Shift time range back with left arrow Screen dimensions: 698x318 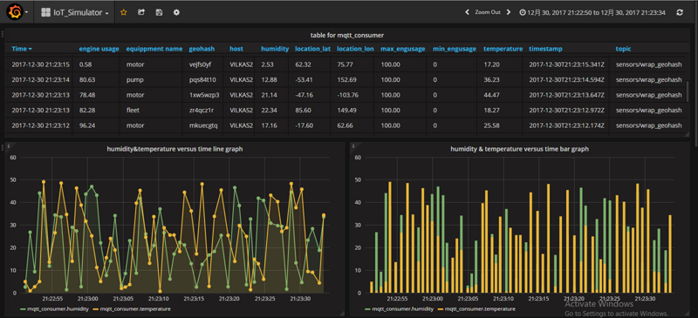[x=467, y=12]
